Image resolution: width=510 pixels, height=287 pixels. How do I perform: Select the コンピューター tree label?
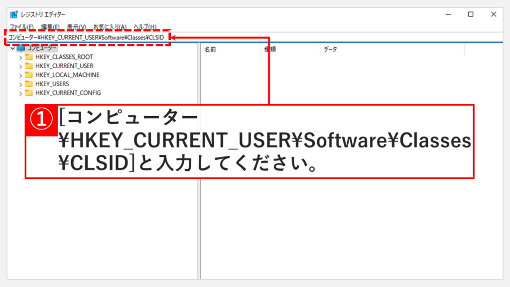42,48
